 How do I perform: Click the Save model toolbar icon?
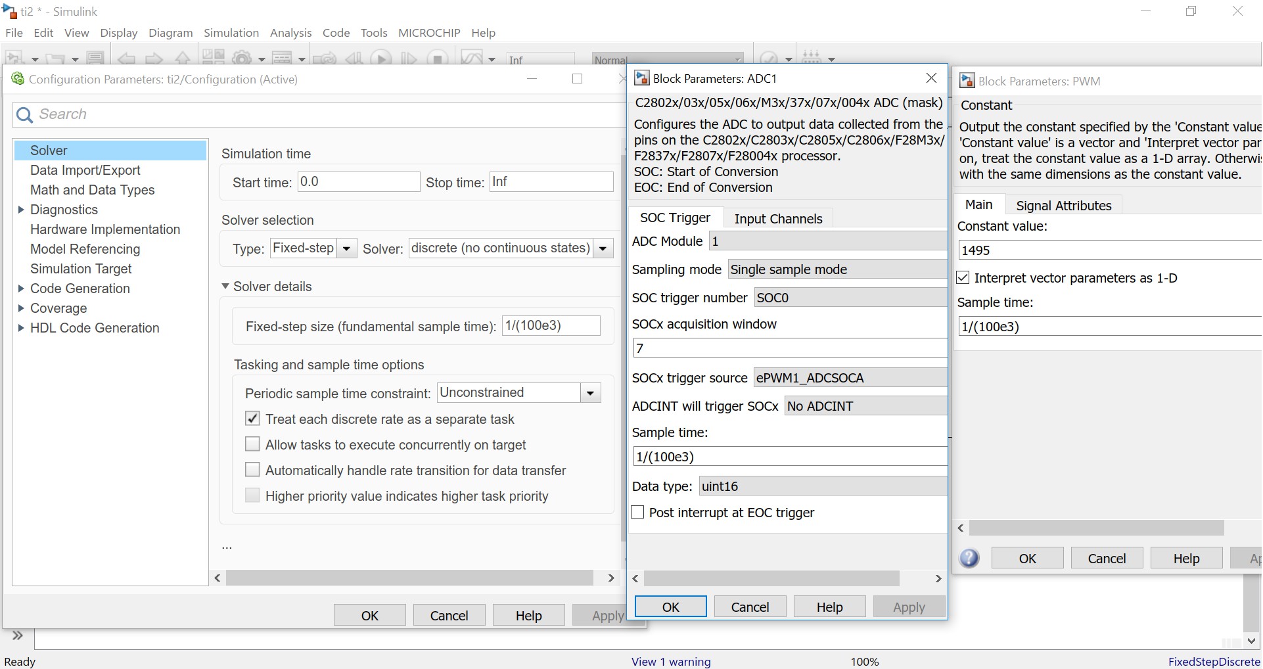(95, 58)
